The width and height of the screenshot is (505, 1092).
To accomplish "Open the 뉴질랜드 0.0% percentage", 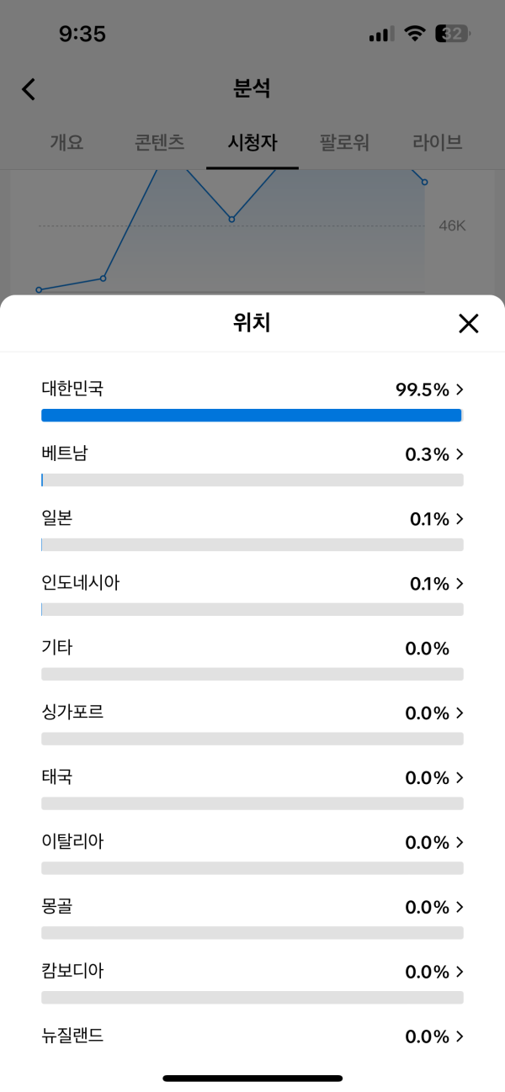I will coord(428,1036).
